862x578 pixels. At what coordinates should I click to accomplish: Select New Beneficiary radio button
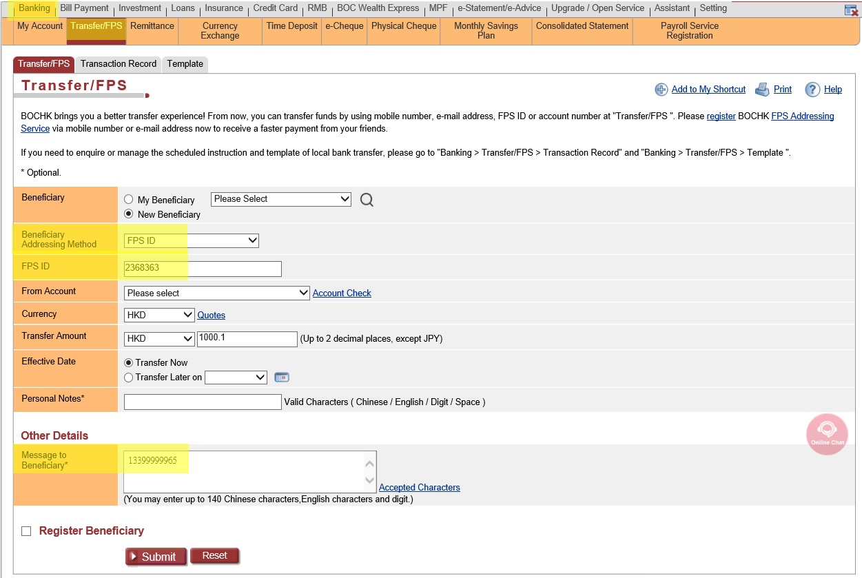(x=129, y=214)
